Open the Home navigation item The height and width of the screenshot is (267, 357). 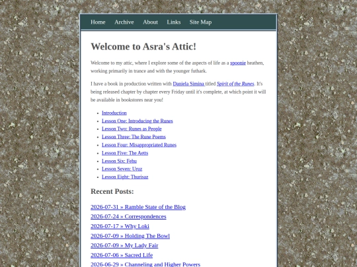98,22
